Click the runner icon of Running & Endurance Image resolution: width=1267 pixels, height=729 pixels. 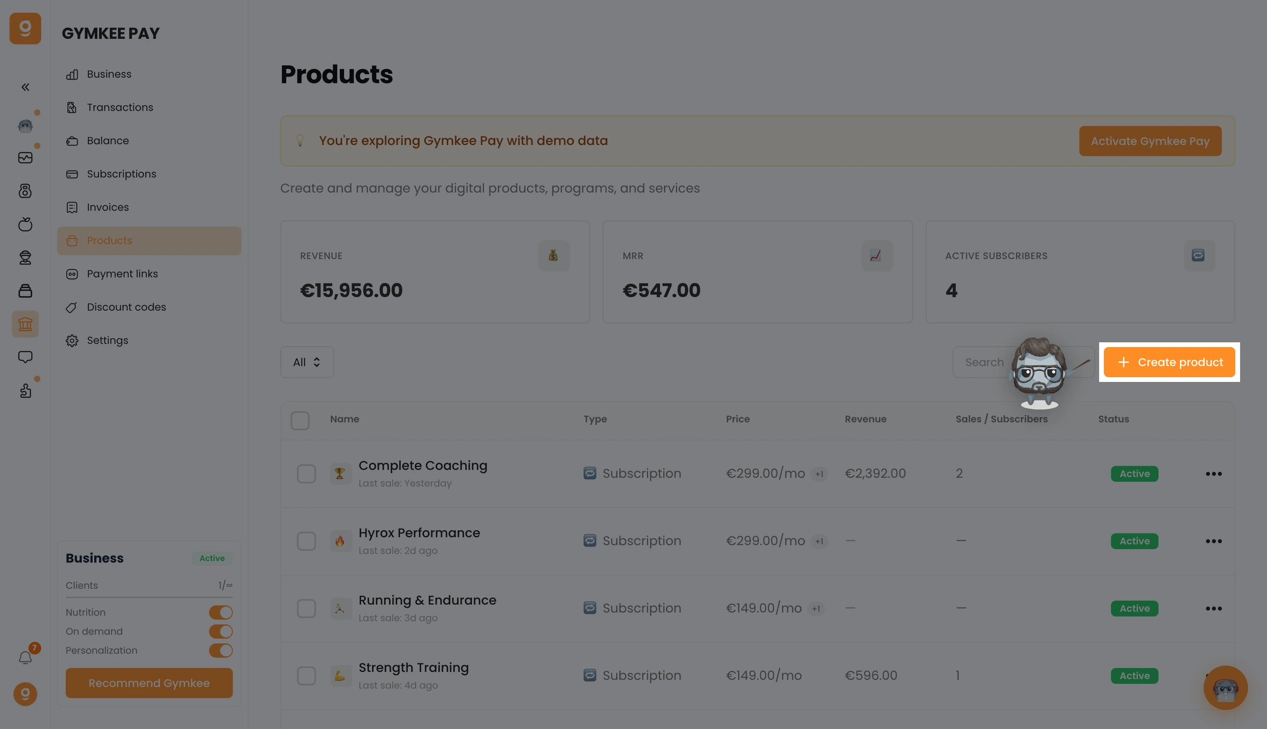(x=340, y=609)
